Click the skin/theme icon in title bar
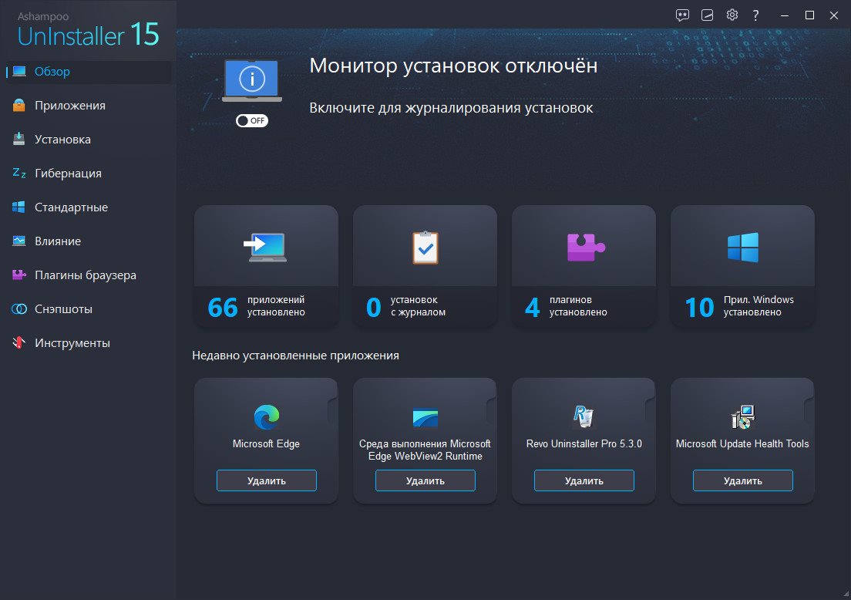 [707, 15]
